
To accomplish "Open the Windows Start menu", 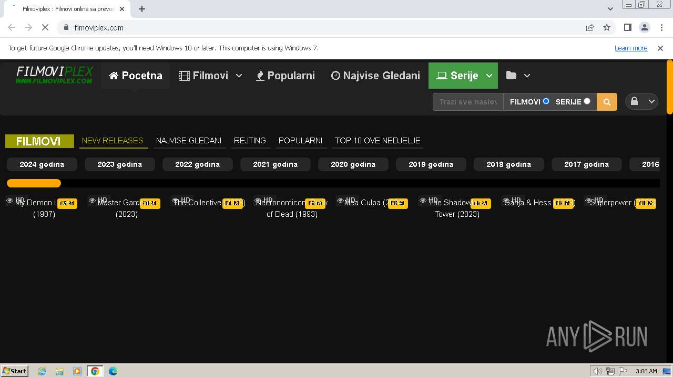I will 15,371.
